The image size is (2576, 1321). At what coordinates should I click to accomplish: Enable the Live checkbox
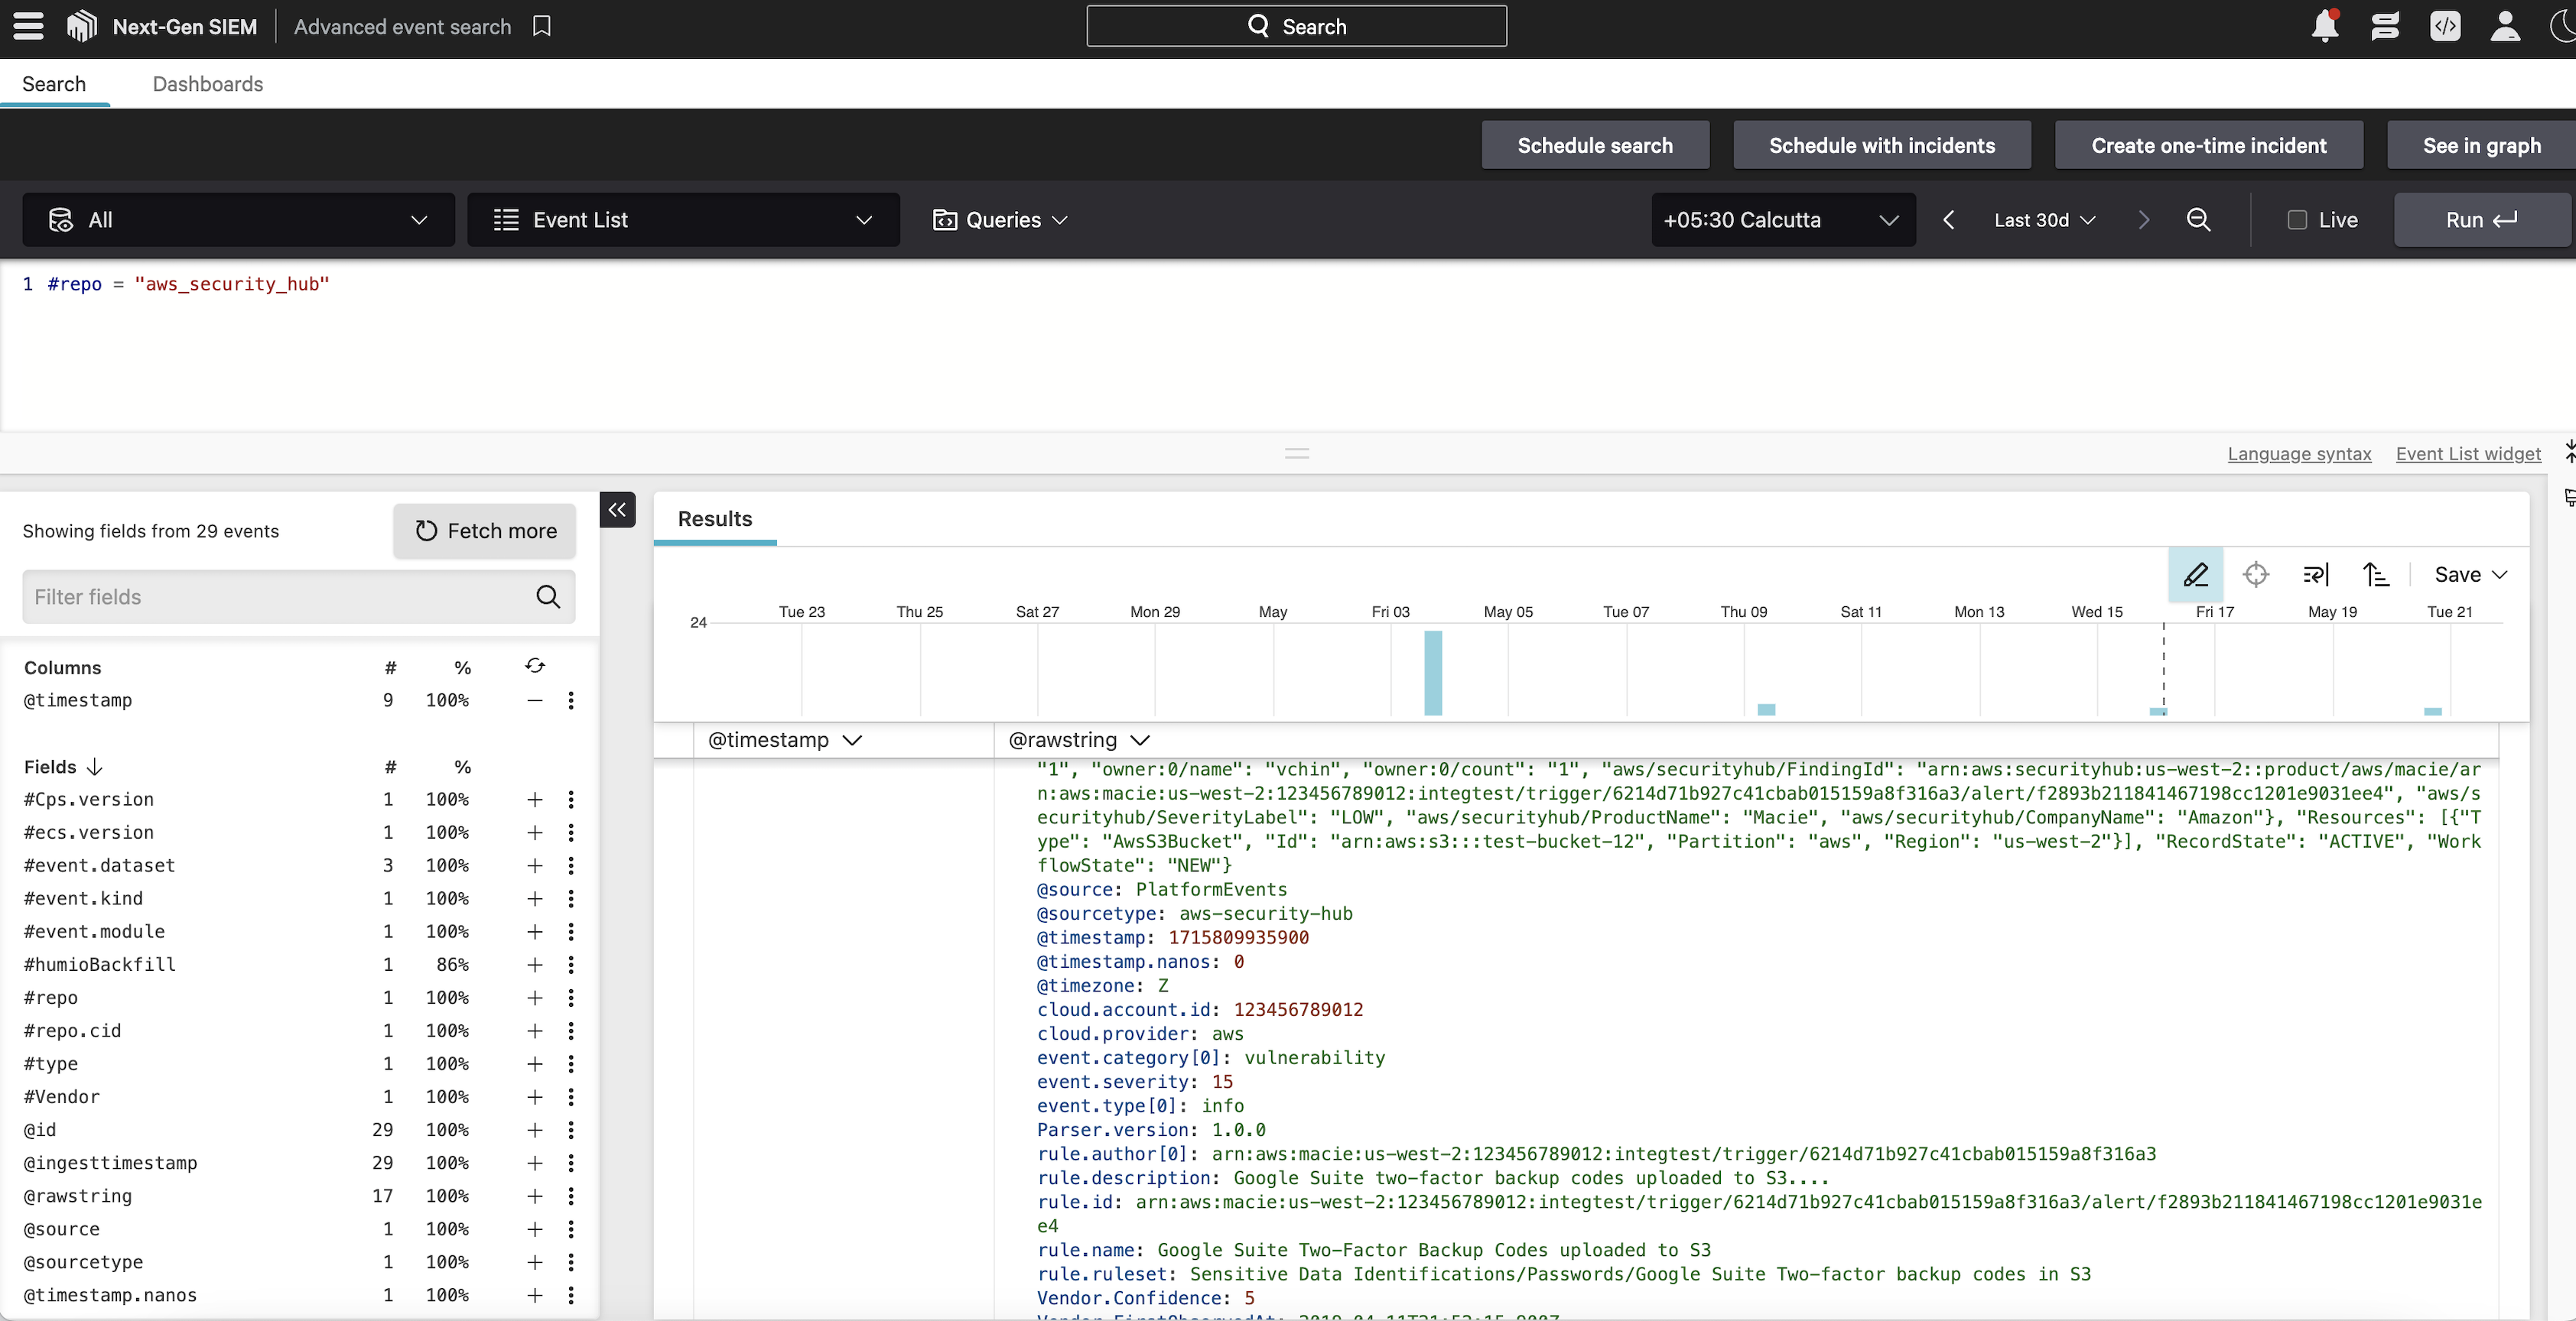pos(2297,220)
